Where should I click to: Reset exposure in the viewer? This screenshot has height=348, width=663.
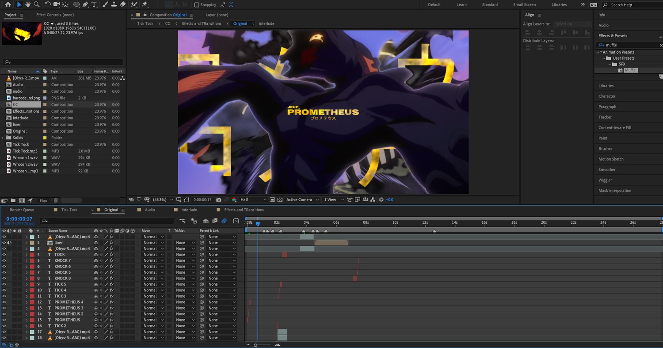381,200
